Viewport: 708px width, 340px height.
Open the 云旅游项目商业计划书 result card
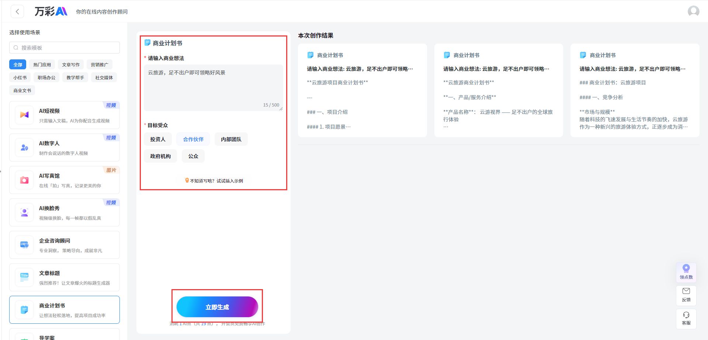point(362,90)
